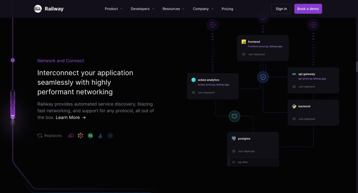Click the blue sailboat replaced-tool logo
Screen dimensions: 358x193
tap(100, 135)
